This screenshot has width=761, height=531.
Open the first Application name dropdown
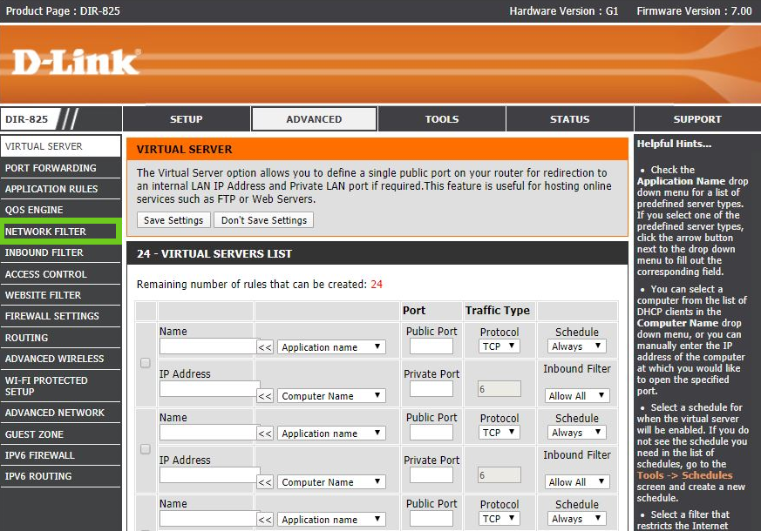331,347
